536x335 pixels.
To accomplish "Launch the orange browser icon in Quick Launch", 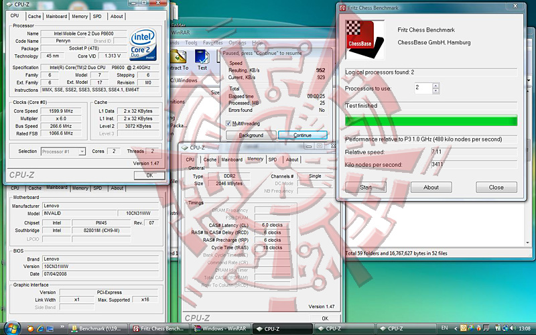I will coord(30,329).
